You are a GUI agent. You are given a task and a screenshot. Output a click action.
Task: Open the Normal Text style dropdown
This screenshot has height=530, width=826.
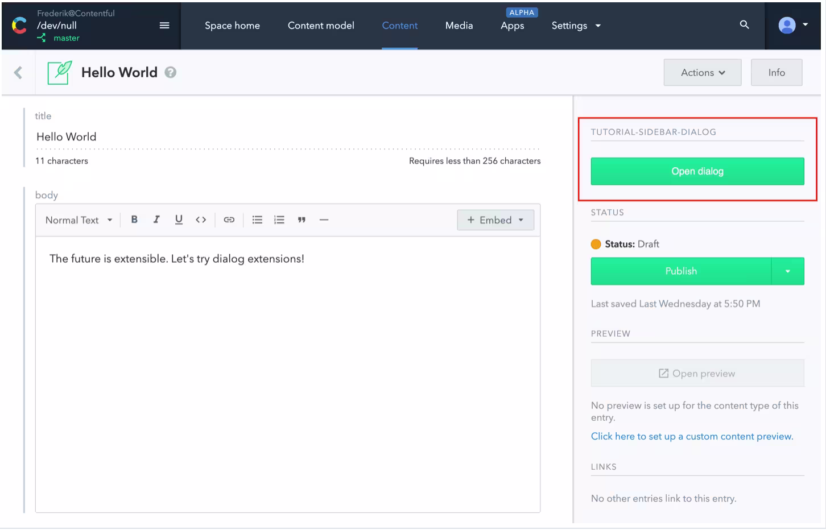[79, 220]
